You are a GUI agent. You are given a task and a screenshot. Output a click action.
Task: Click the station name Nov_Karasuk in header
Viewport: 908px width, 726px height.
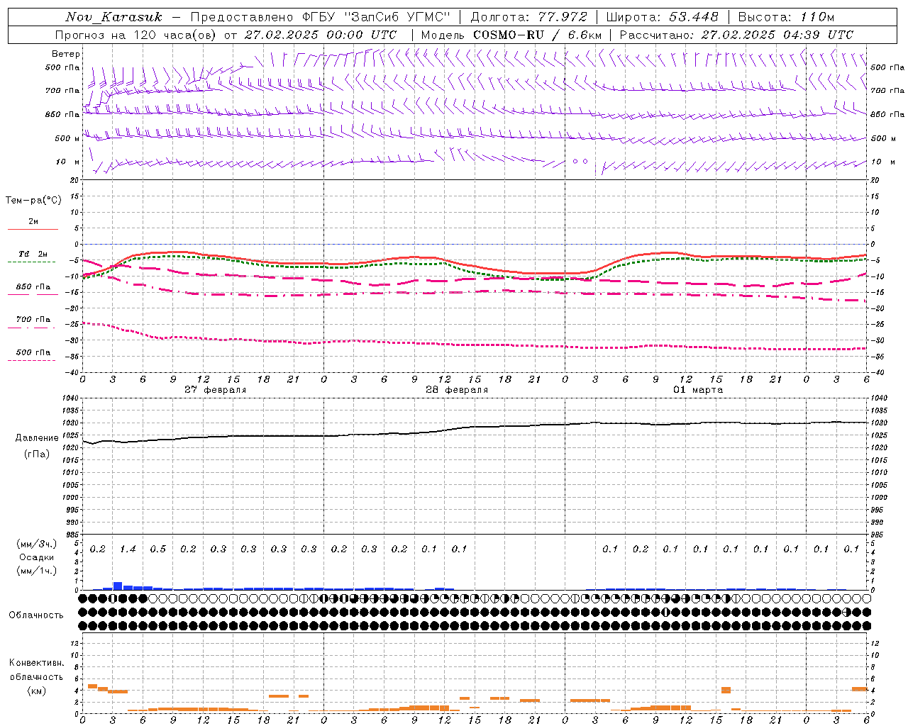(113, 17)
